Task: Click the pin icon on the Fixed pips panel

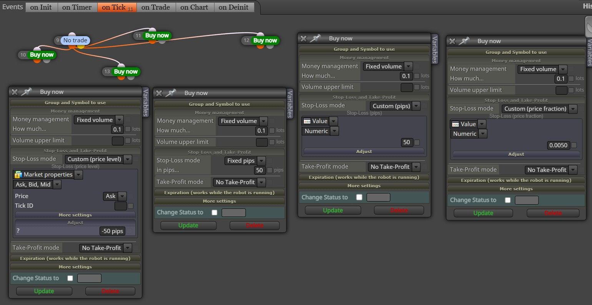Action: pos(171,93)
